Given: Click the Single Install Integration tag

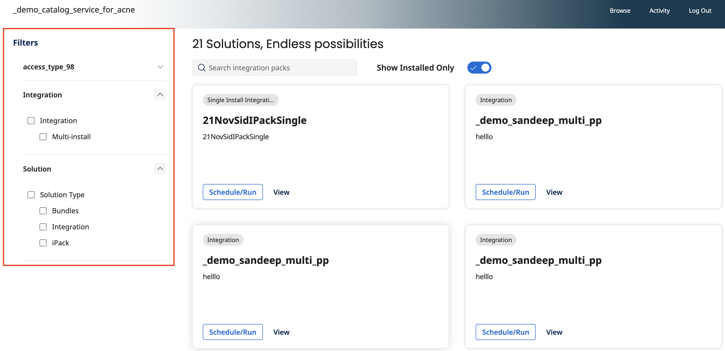Looking at the screenshot, I should 240,100.
